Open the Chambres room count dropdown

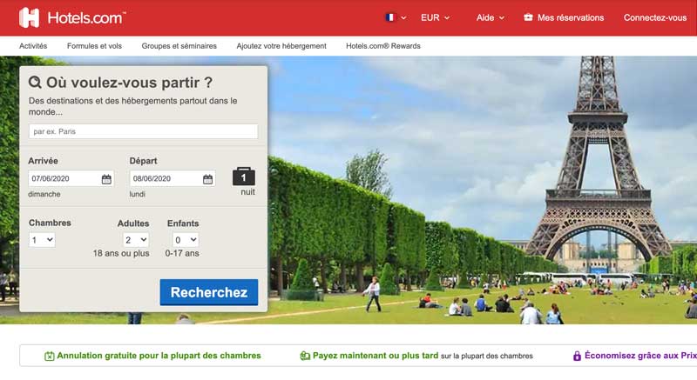(42, 240)
